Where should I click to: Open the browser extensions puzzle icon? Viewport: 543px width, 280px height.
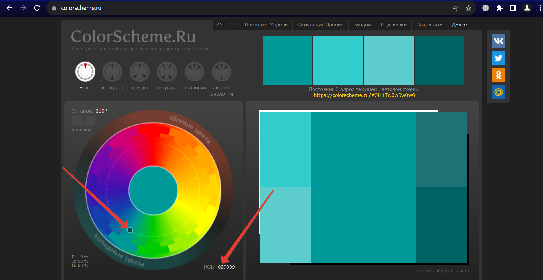pos(499,8)
